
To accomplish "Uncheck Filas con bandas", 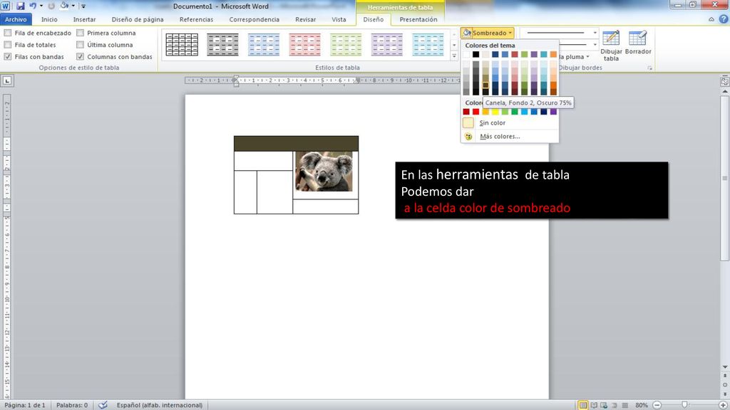I will [8, 56].
